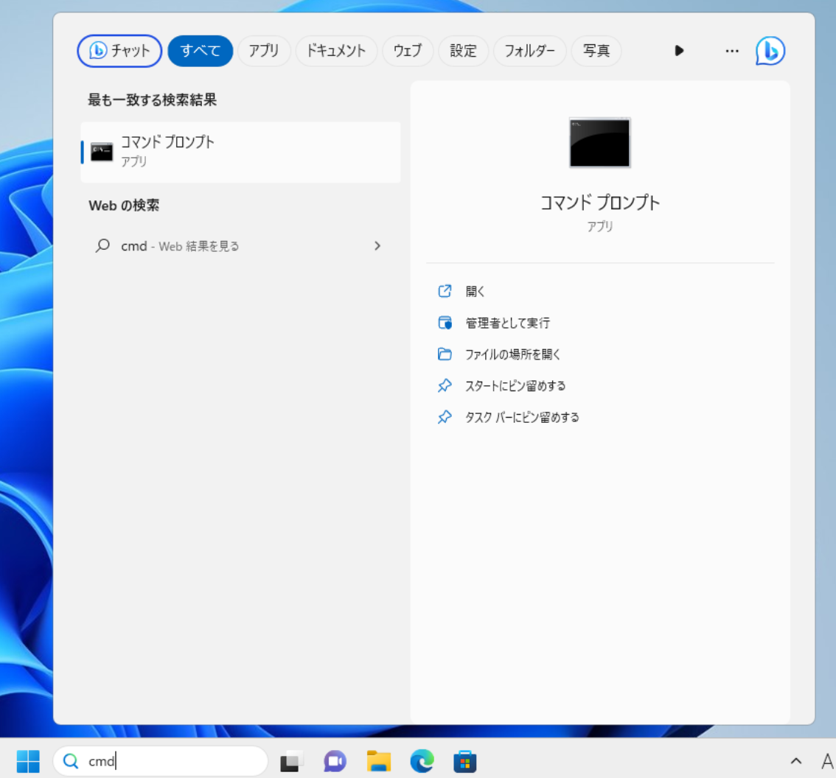Viewport: 836px width, 778px height.
Task: Click the IME input mode A indicator
Action: coord(827,761)
